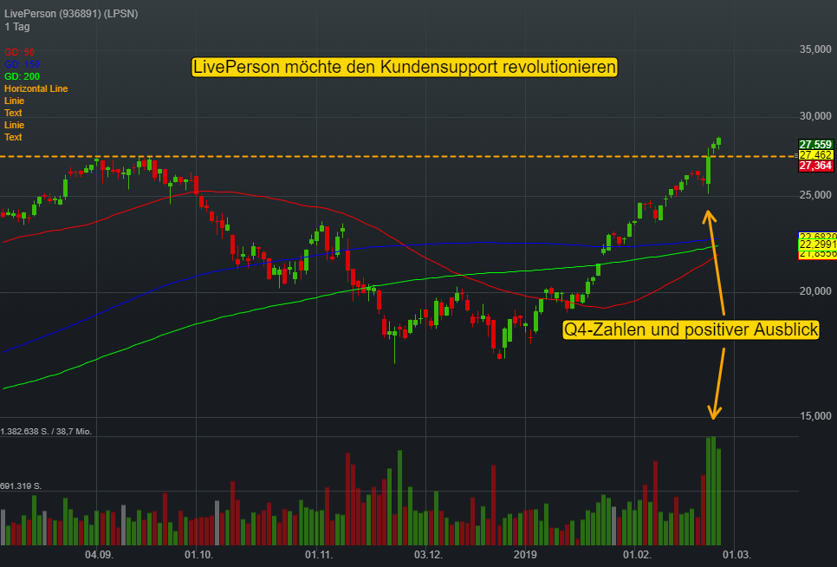The image size is (837, 567).
Task: Click the 01.11. date axis label
Action: click(x=319, y=555)
